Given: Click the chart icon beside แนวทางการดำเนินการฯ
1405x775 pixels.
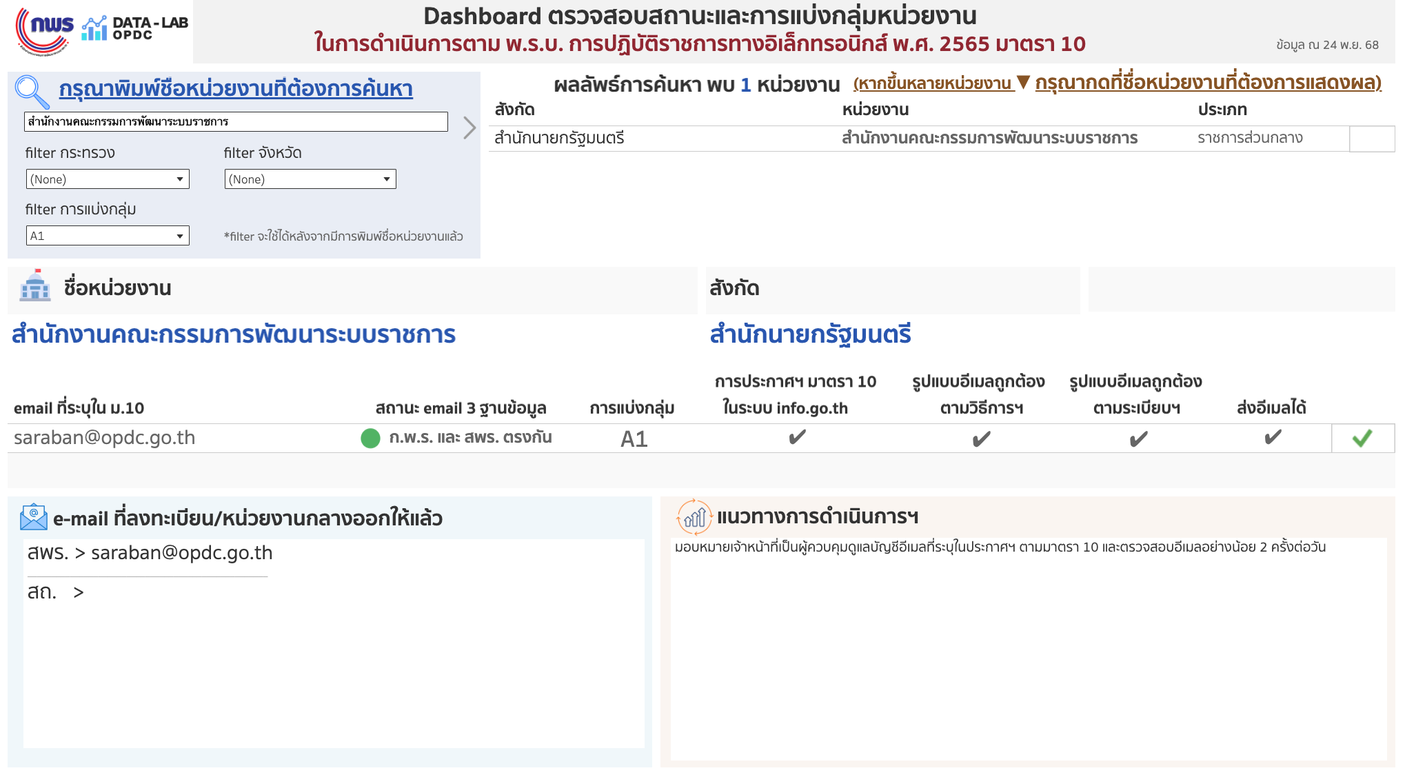Looking at the screenshot, I should tap(694, 516).
